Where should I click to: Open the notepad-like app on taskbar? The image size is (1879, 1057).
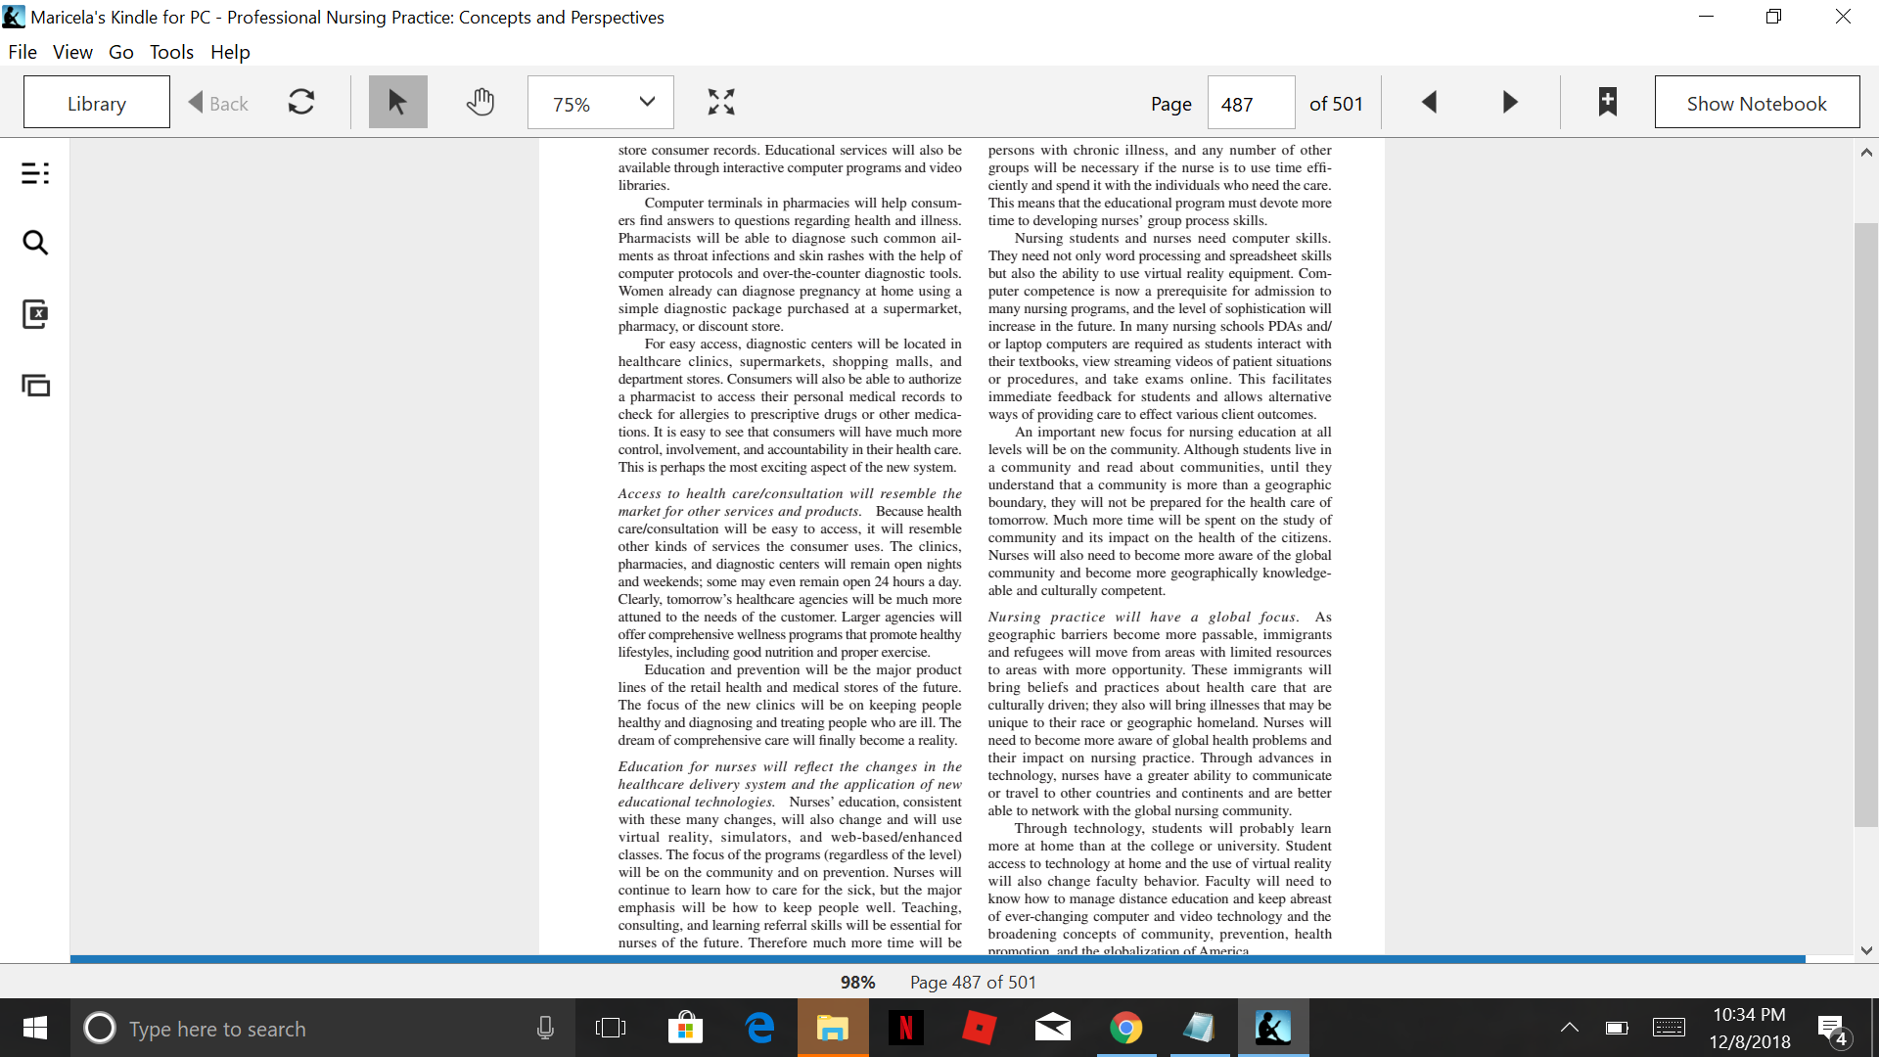(1200, 1028)
